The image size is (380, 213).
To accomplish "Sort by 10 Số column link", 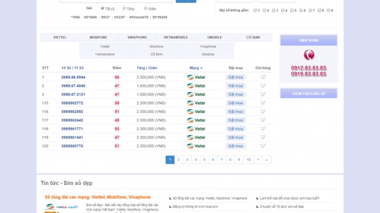I will [x=66, y=68].
